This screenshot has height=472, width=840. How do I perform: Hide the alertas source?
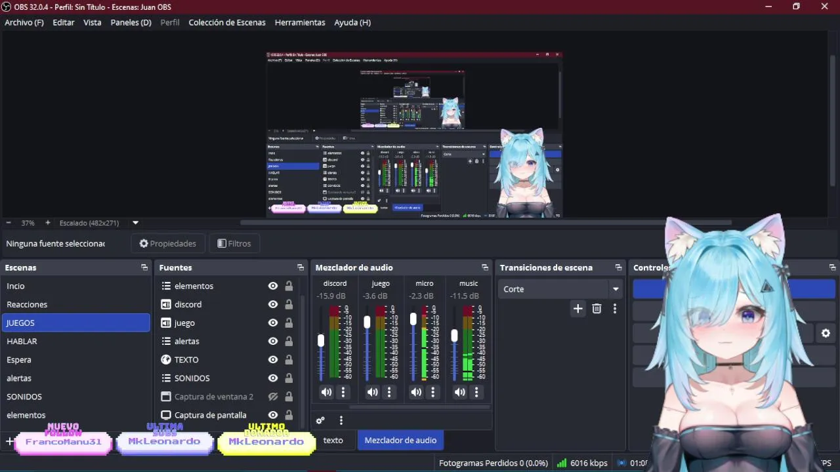click(273, 341)
